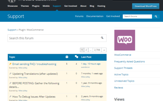Screen dimensions: 163x101
Task: Open the Support Threads sidebar link
Action: point(123,68)
